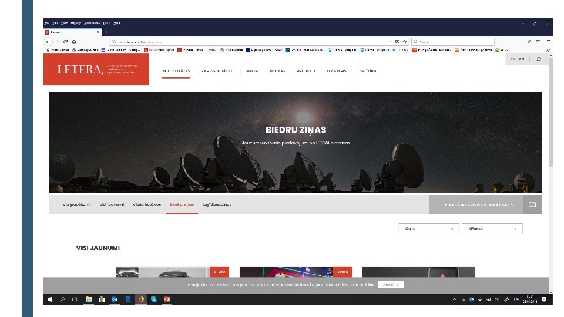Screen dimensions: 564x317
Task: Open Outlook from taskbar
Action: [115, 299]
